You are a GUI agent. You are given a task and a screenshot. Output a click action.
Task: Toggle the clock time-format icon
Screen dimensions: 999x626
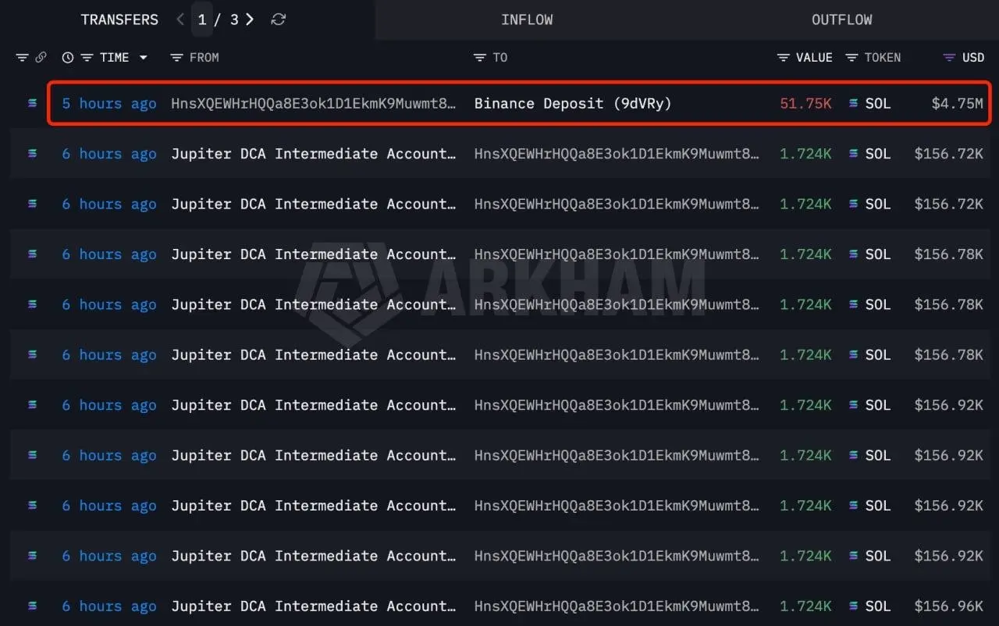pos(68,58)
